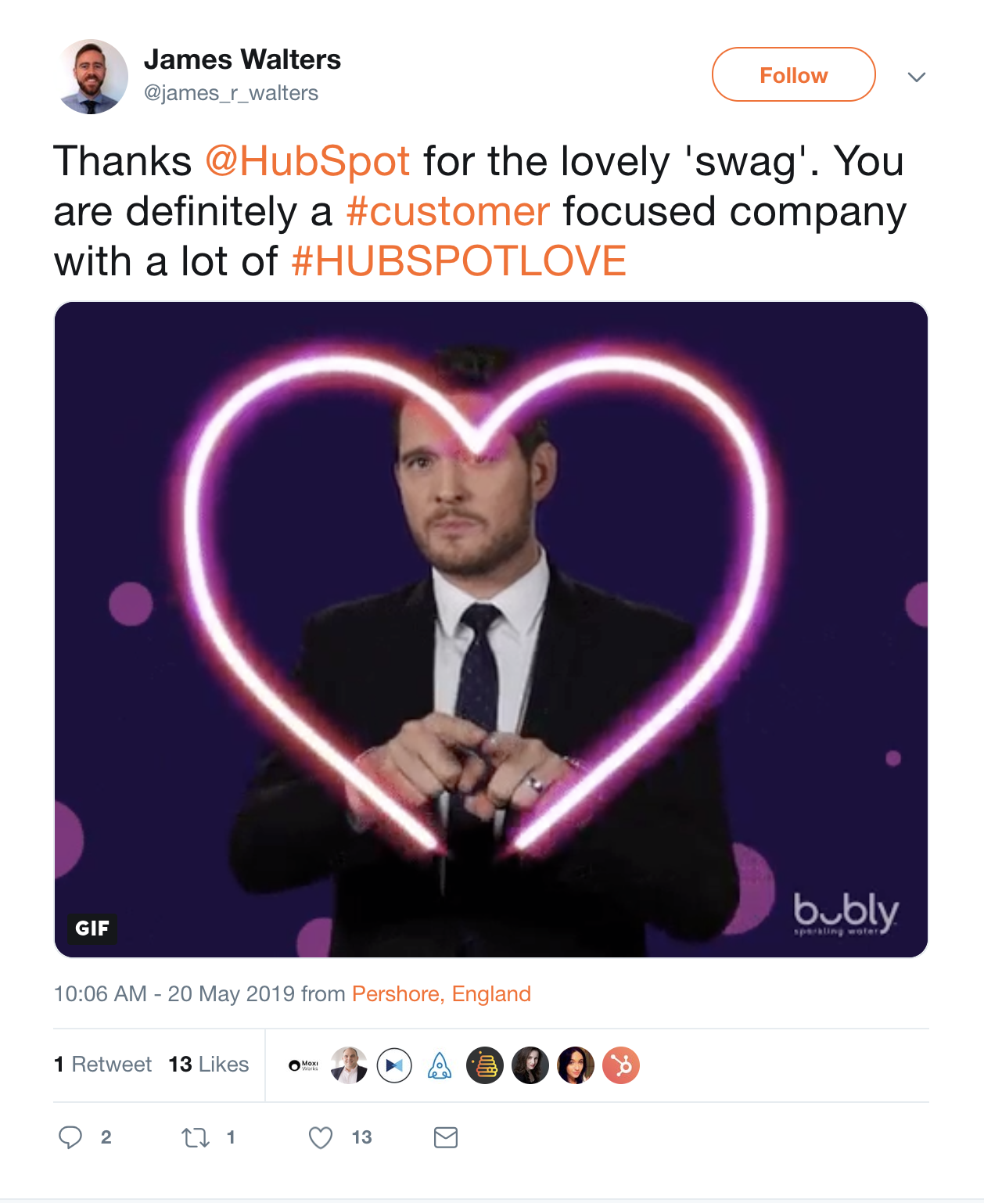View the 1 Retweet list
Image resolution: width=984 pixels, height=1203 pixels.
coord(103,1065)
